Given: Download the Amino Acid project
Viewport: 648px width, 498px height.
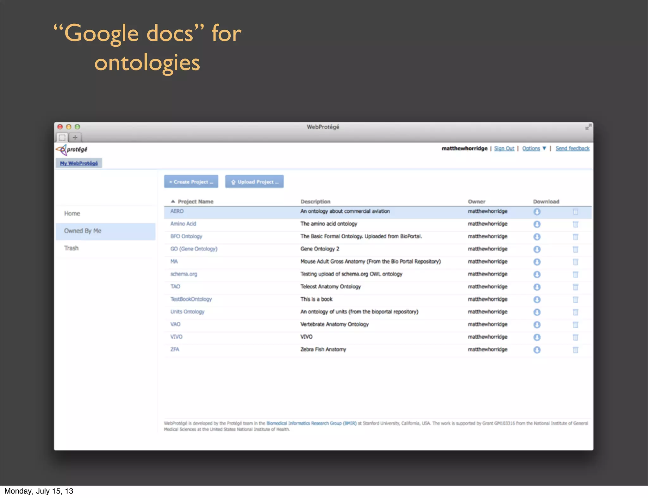Looking at the screenshot, I should pyautogui.click(x=537, y=224).
